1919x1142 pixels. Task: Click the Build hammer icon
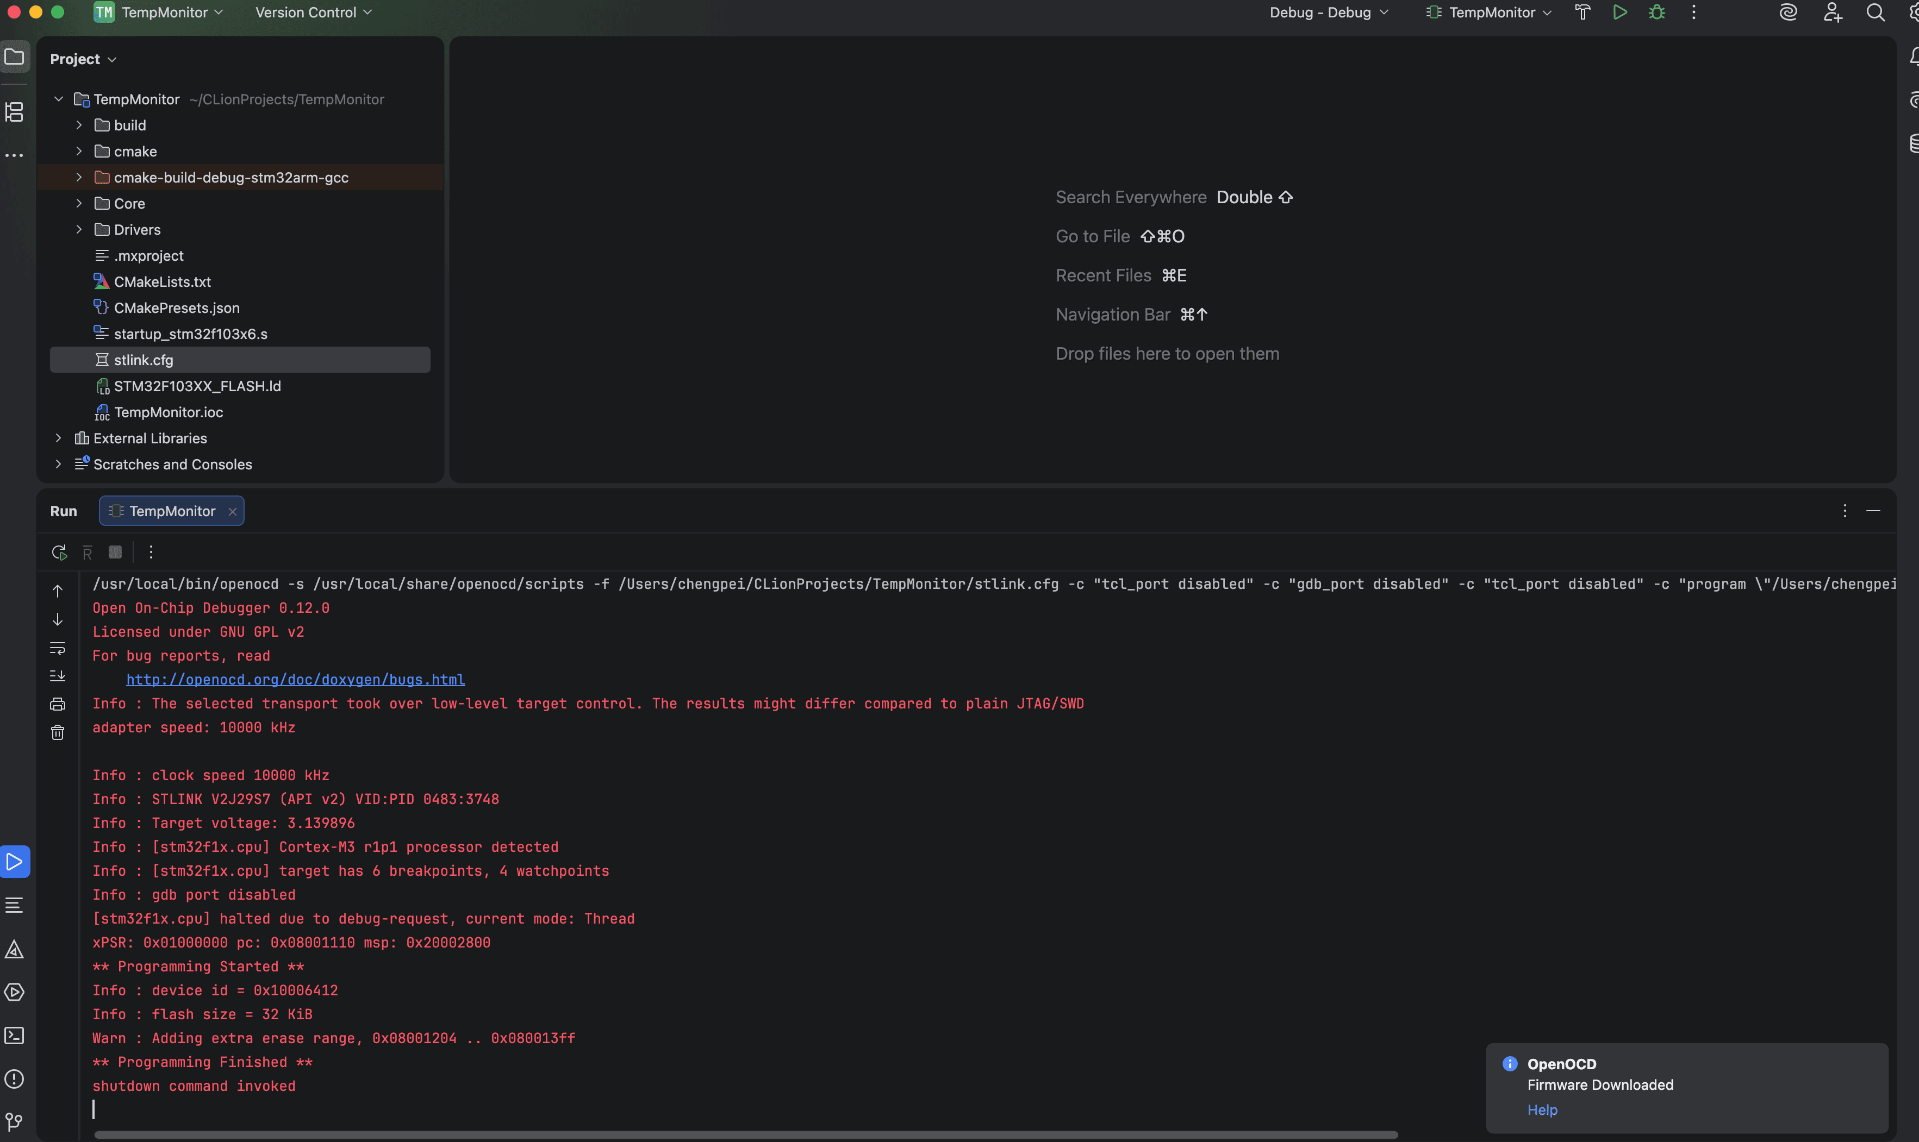tap(1582, 12)
